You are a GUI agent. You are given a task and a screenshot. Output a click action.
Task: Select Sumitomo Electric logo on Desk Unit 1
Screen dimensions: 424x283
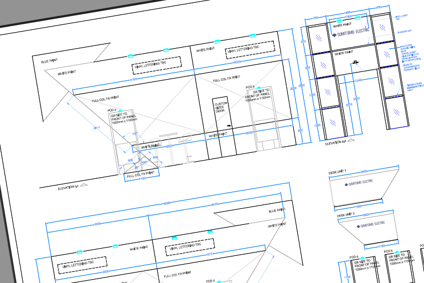[359, 183]
